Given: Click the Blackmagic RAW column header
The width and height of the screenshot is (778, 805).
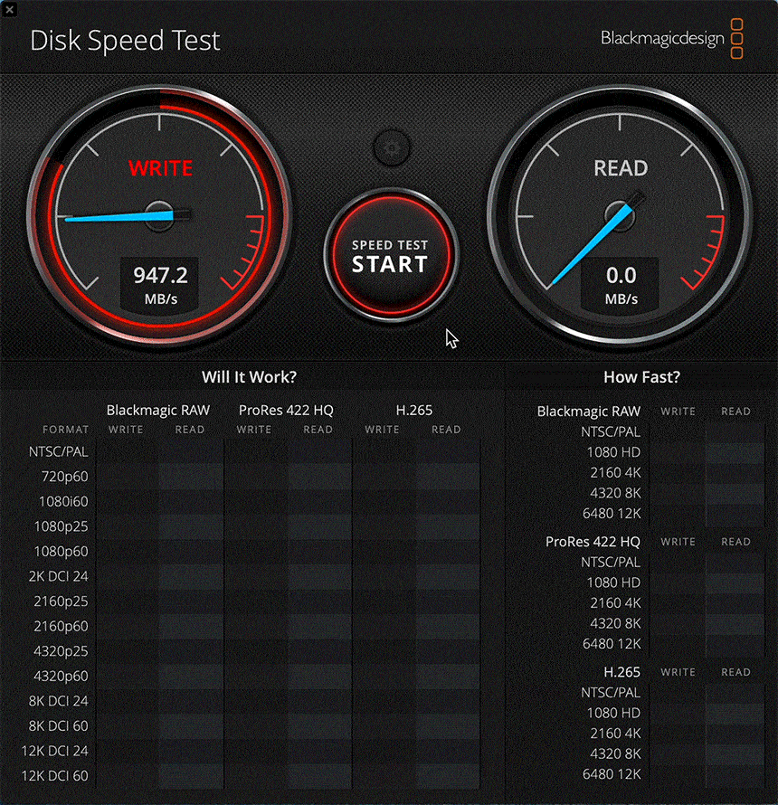Looking at the screenshot, I should pyautogui.click(x=158, y=411).
